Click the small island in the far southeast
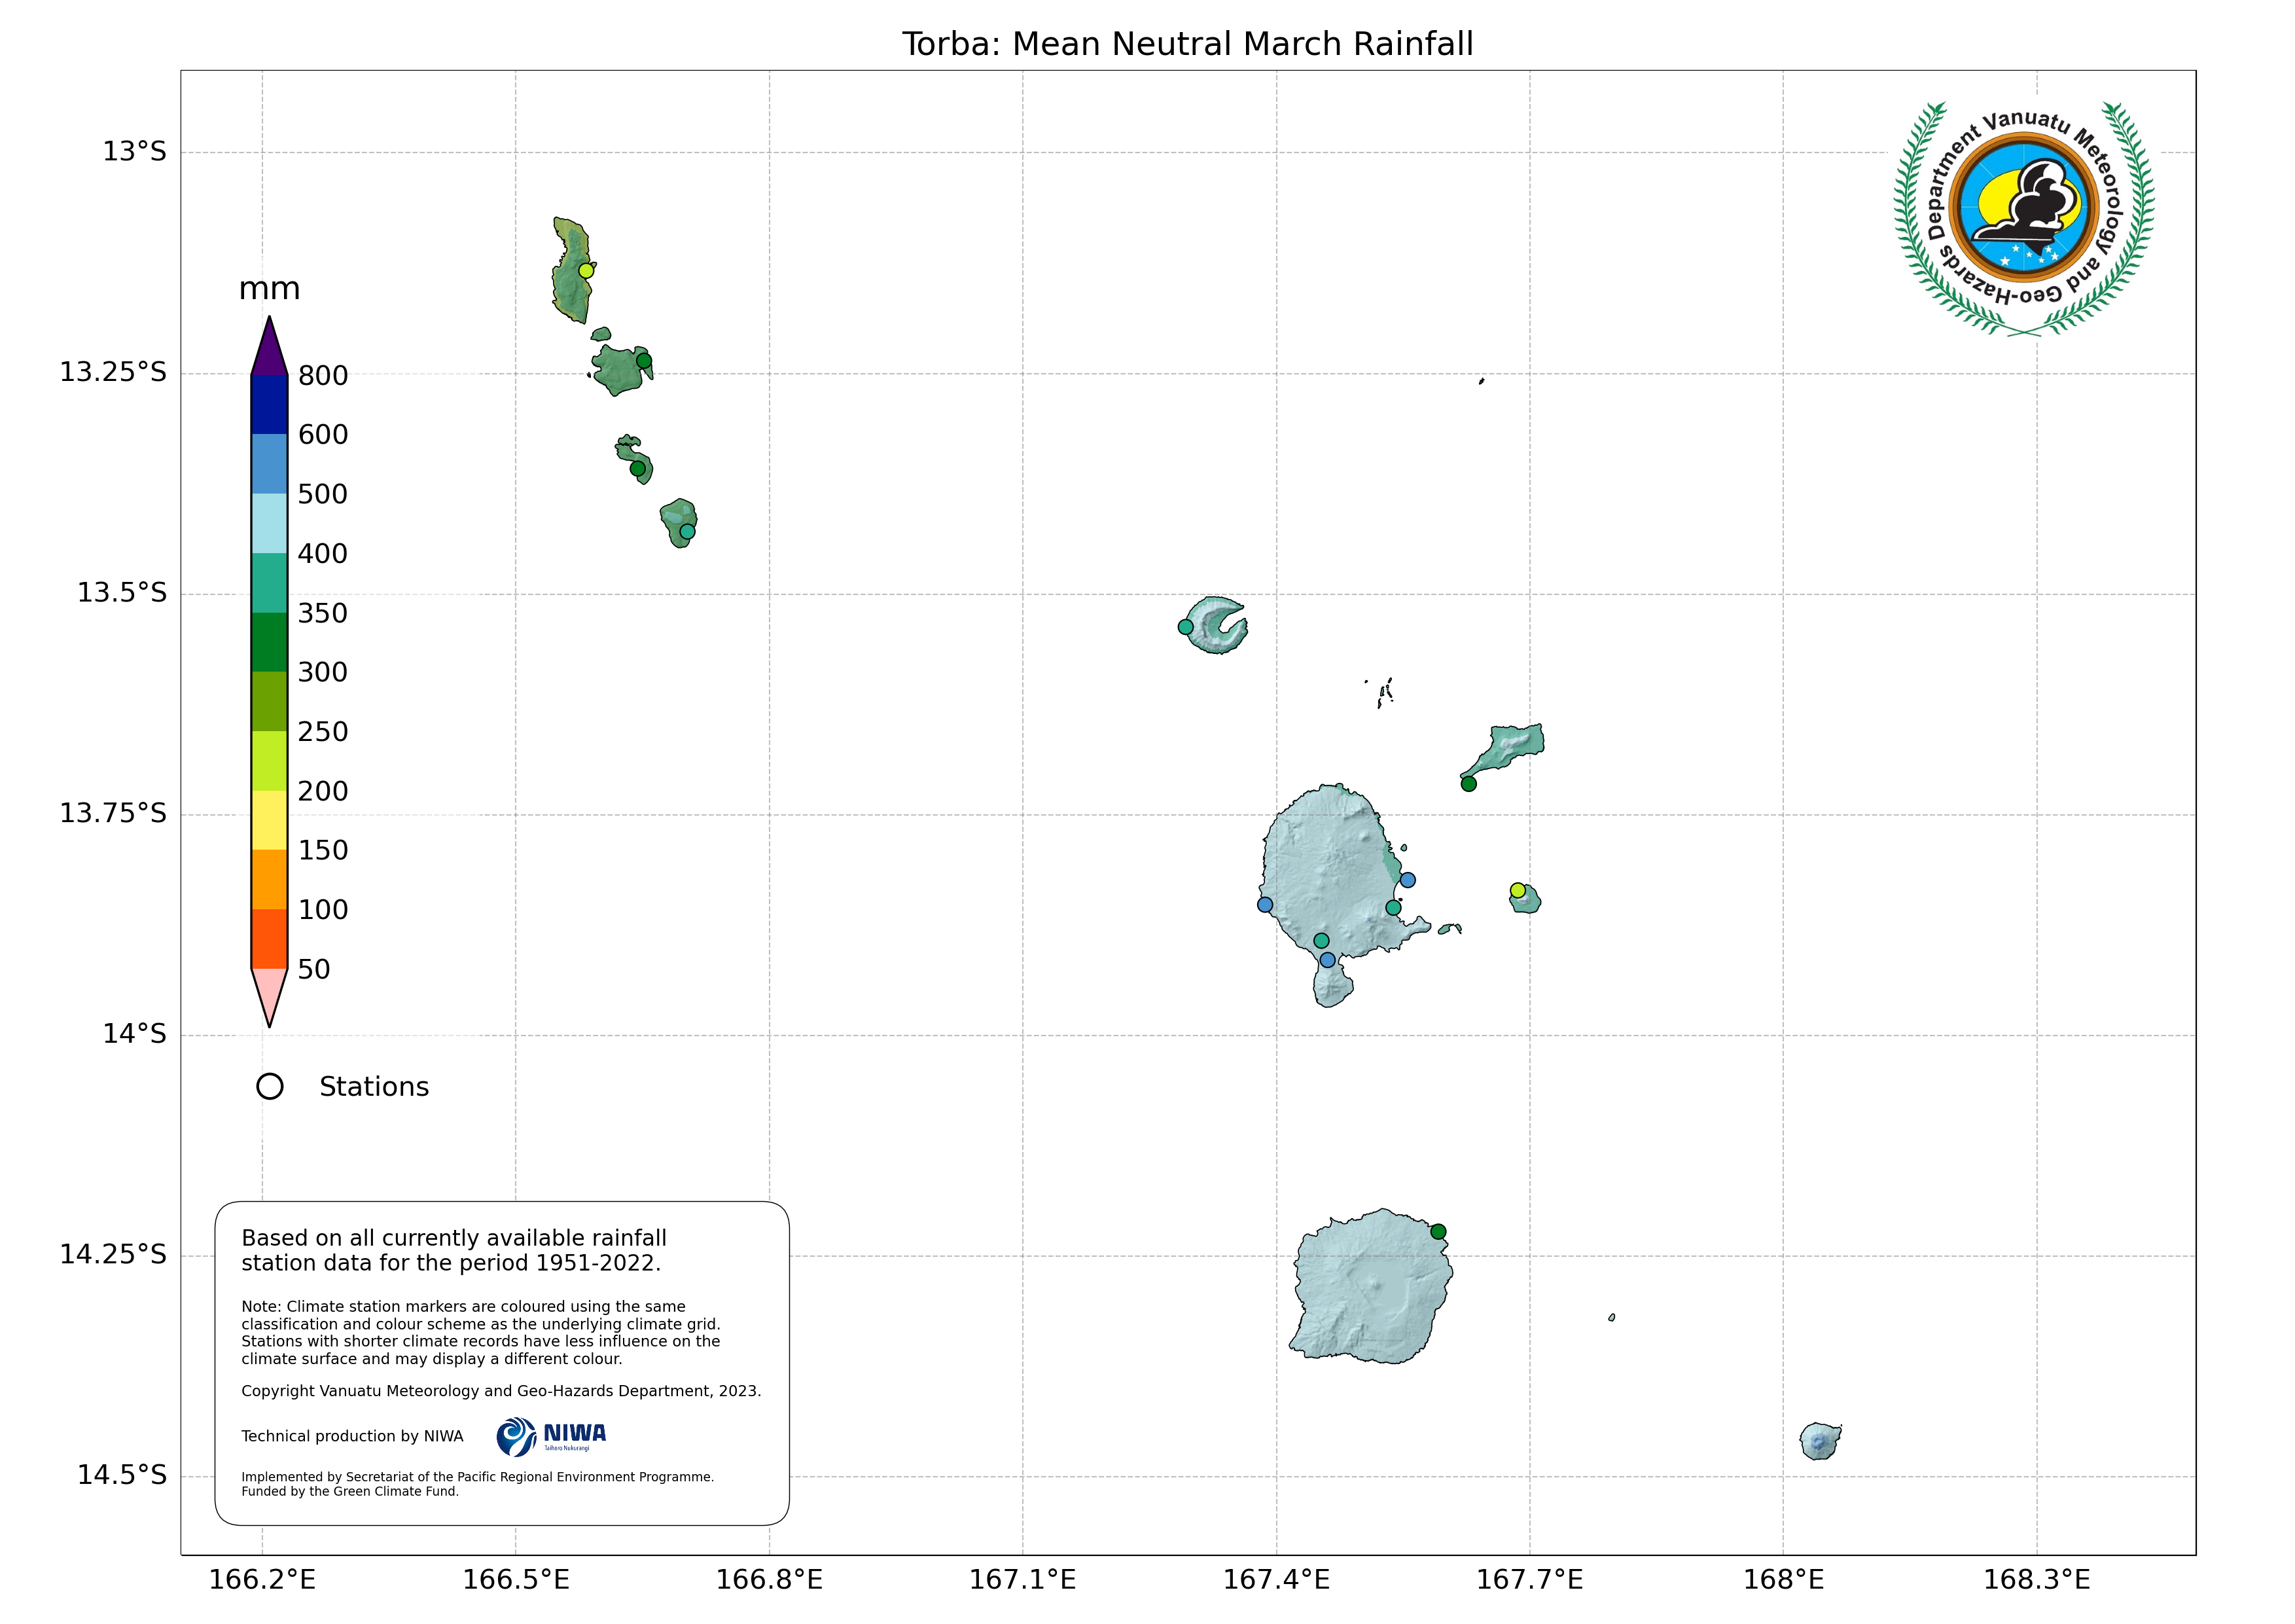 [1819, 1442]
